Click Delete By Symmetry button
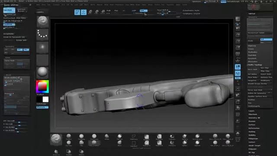277x156 pixels. click(x=260, y=93)
